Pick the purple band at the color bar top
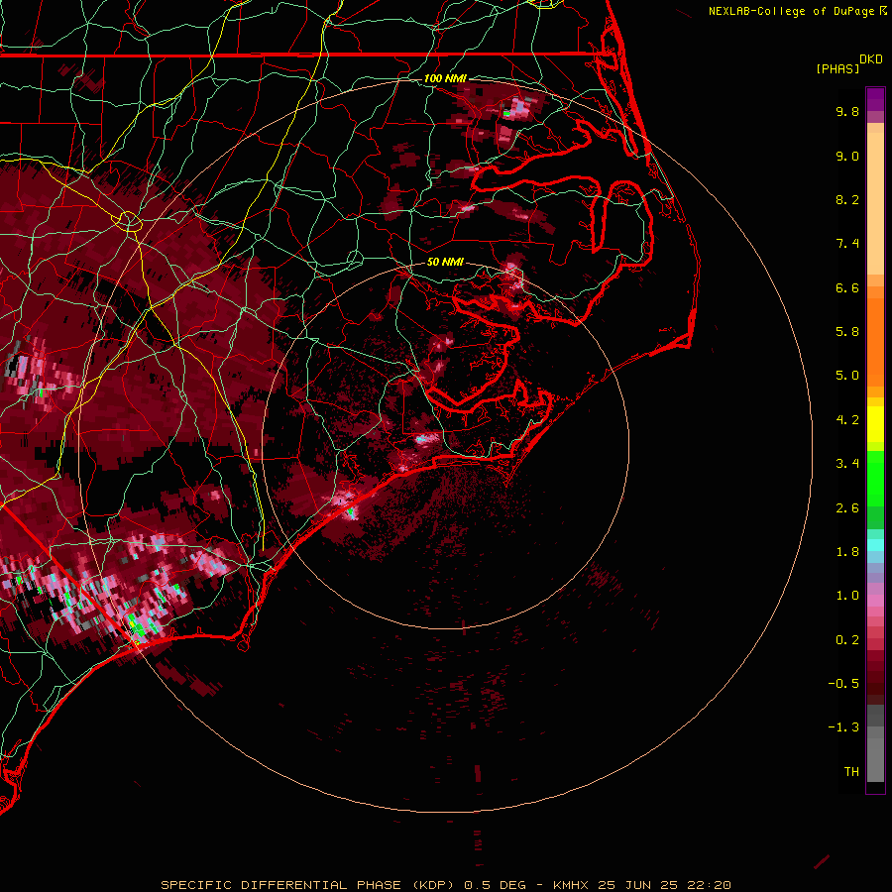 pyautogui.click(x=875, y=99)
